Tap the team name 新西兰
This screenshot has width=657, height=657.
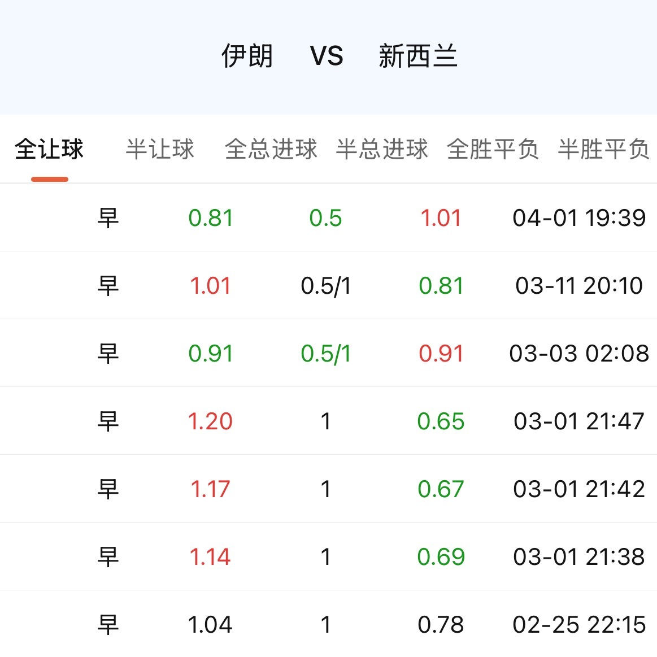(x=418, y=56)
